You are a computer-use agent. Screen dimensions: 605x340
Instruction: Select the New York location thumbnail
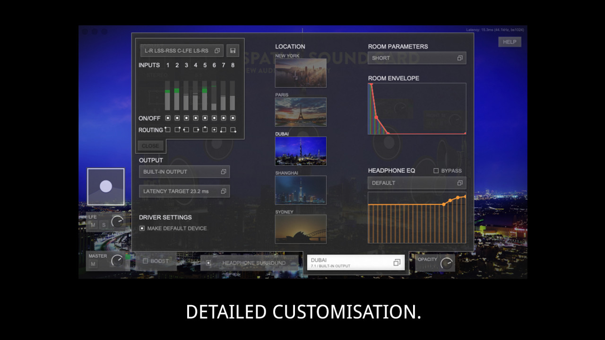pos(301,73)
